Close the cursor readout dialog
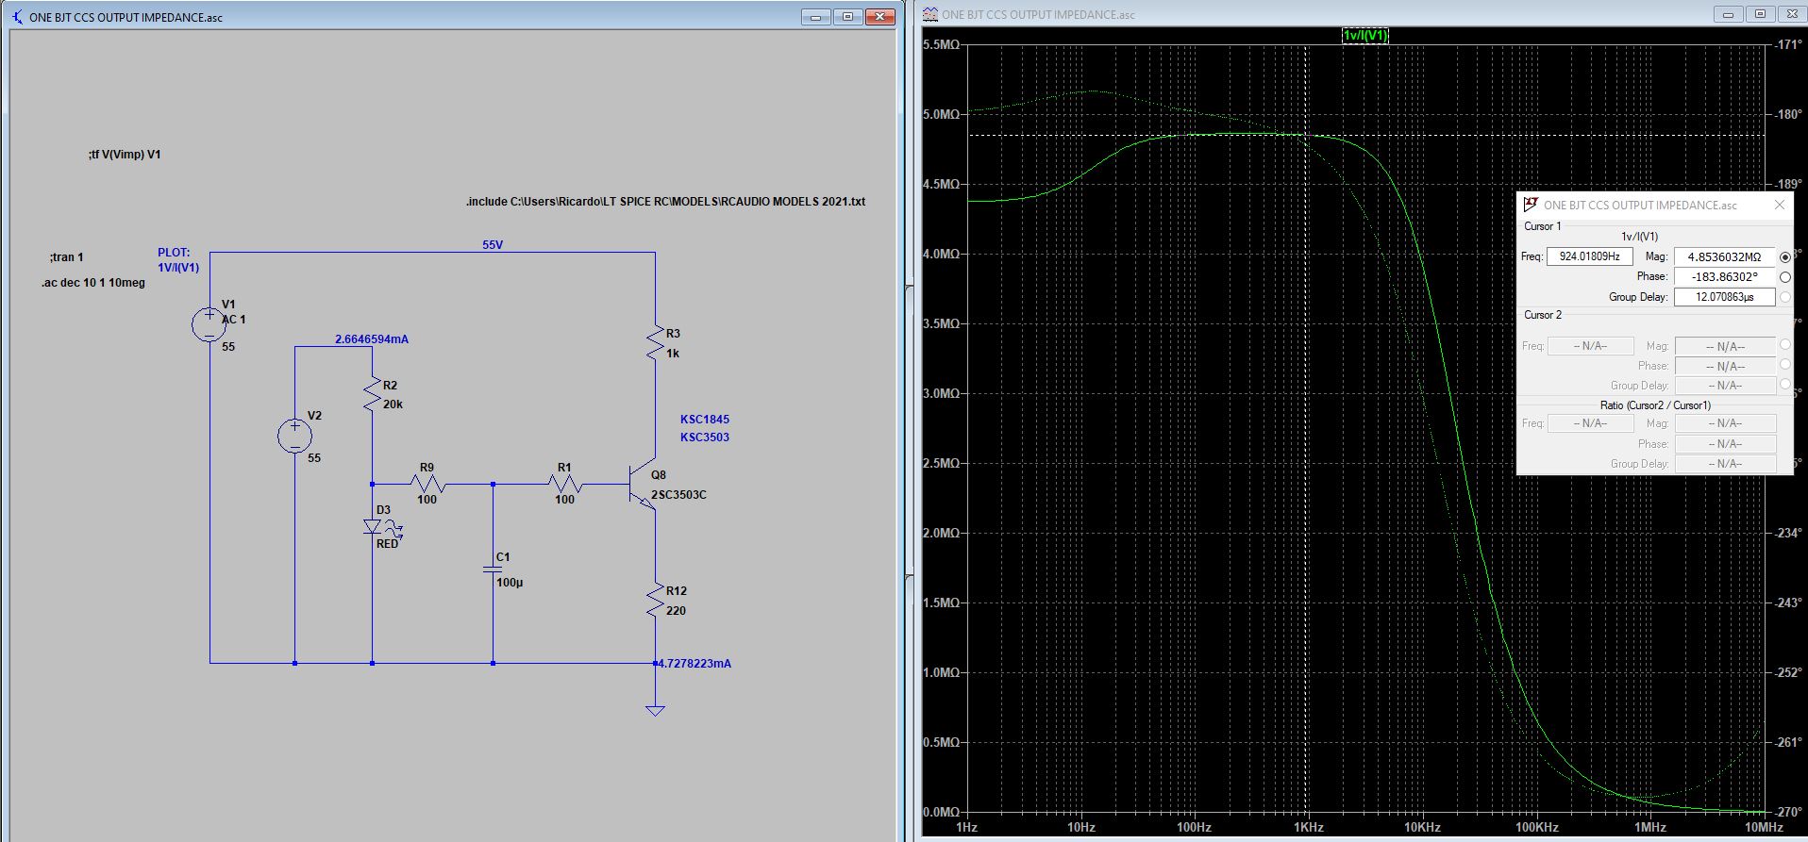Image resolution: width=1808 pixels, height=842 pixels. point(1780,205)
